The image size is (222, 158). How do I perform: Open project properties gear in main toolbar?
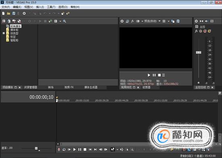tap(24, 13)
